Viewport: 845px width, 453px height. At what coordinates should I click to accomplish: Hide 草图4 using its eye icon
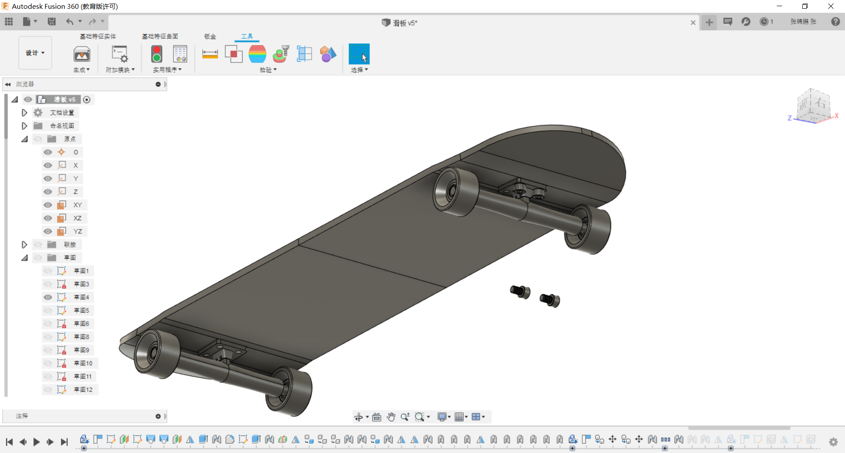(x=48, y=297)
